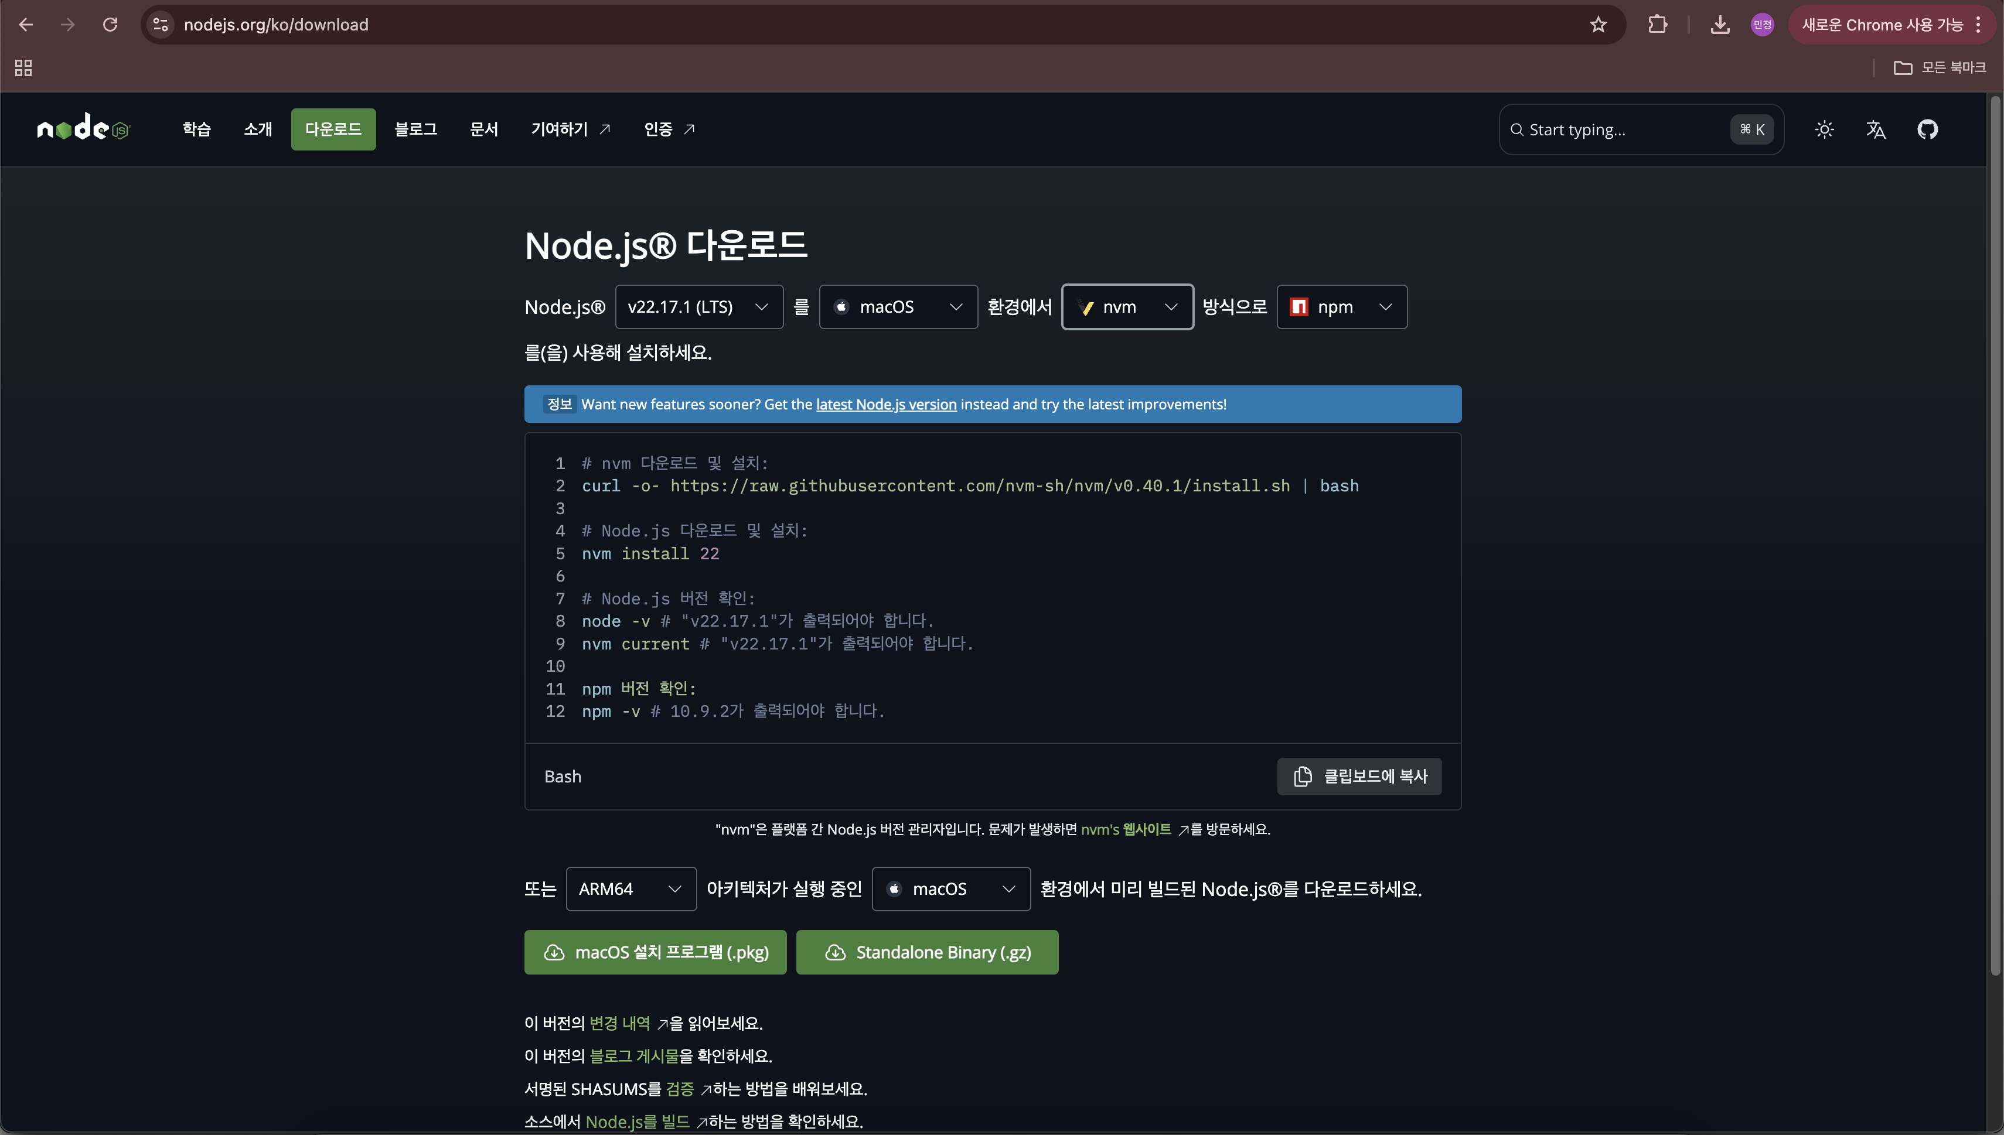Reload the page with the refresh icon

(x=110, y=25)
